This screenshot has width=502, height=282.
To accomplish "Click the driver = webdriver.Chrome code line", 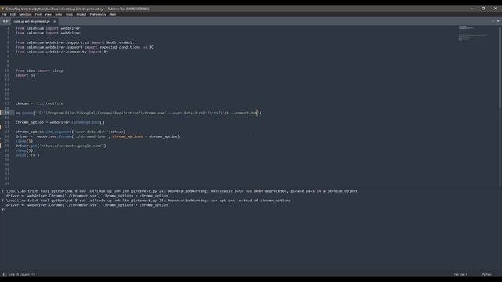I will point(97,136).
